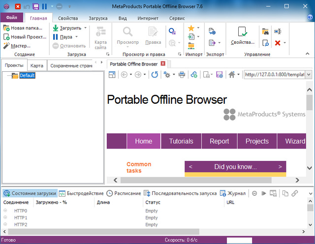Switch to the Свойства ribbon tab
The image size is (315, 244).
pyautogui.click(x=68, y=18)
